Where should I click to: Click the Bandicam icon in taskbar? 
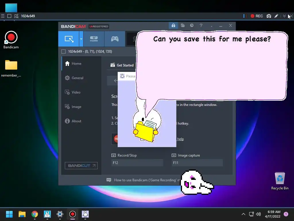tap(73, 214)
